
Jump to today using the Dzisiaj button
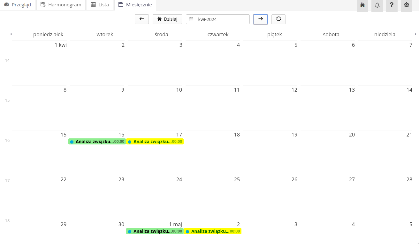coord(167,19)
